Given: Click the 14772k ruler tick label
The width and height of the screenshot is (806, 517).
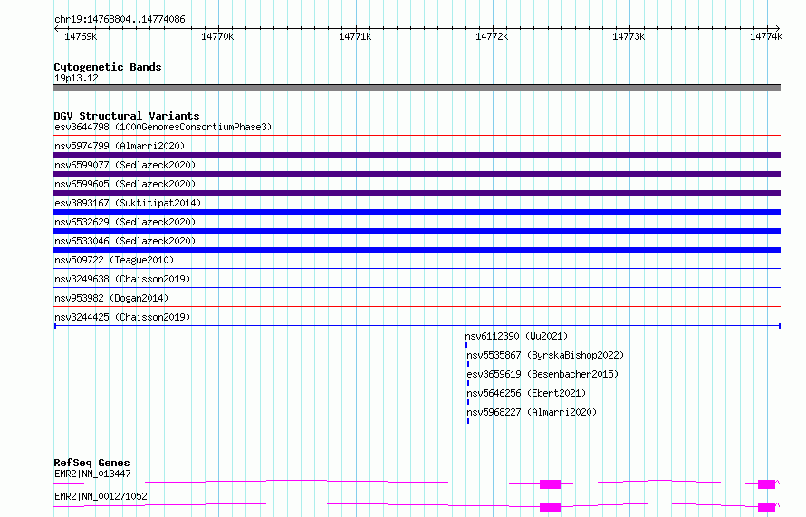Looking at the screenshot, I should click(x=492, y=36).
